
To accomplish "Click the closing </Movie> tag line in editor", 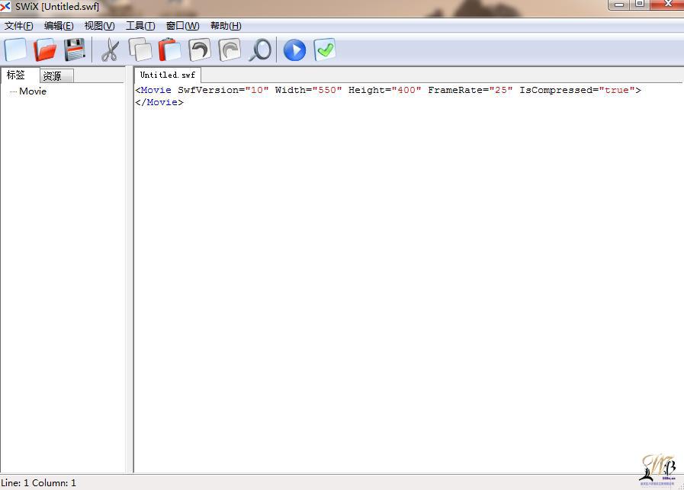I will pyautogui.click(x=159, y=102).
